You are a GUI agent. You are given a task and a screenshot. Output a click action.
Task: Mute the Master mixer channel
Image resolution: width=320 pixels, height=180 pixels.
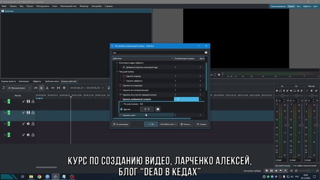[311, 90]
